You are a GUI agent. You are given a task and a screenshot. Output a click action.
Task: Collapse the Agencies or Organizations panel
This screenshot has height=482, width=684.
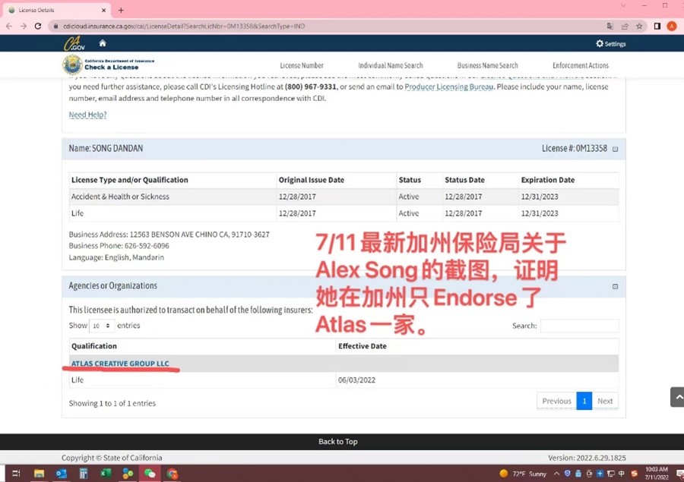coord(615,286)
